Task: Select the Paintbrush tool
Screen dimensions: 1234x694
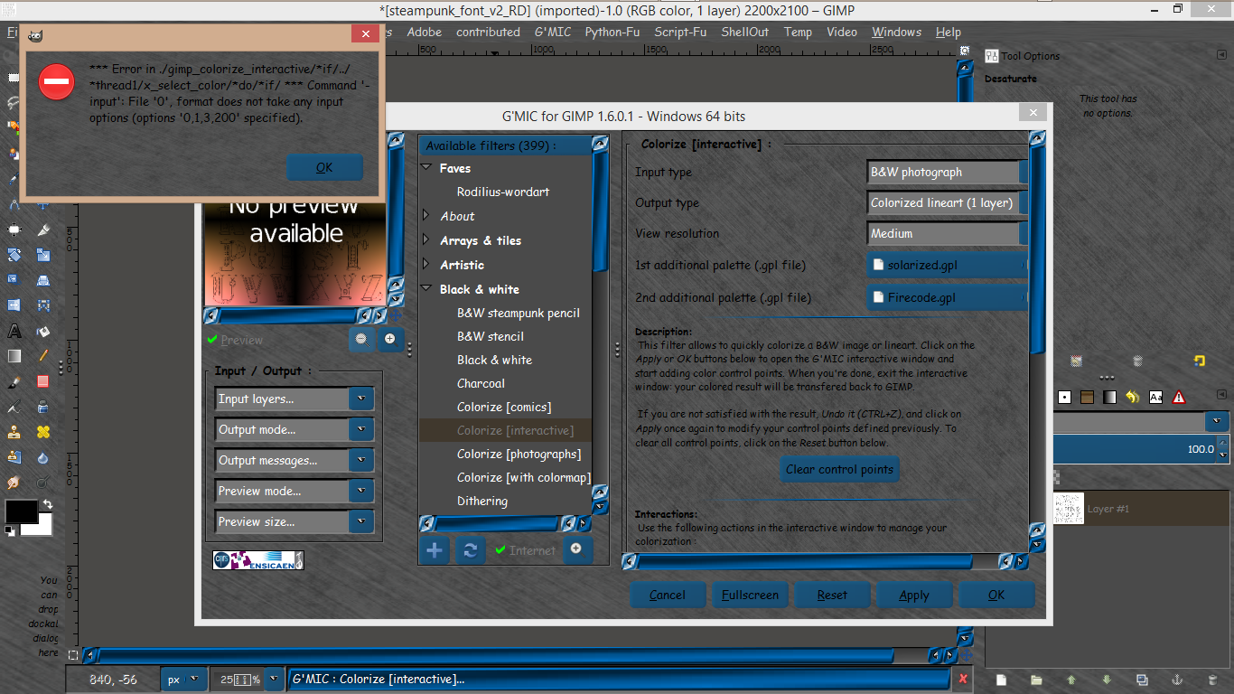Action: 14,381
